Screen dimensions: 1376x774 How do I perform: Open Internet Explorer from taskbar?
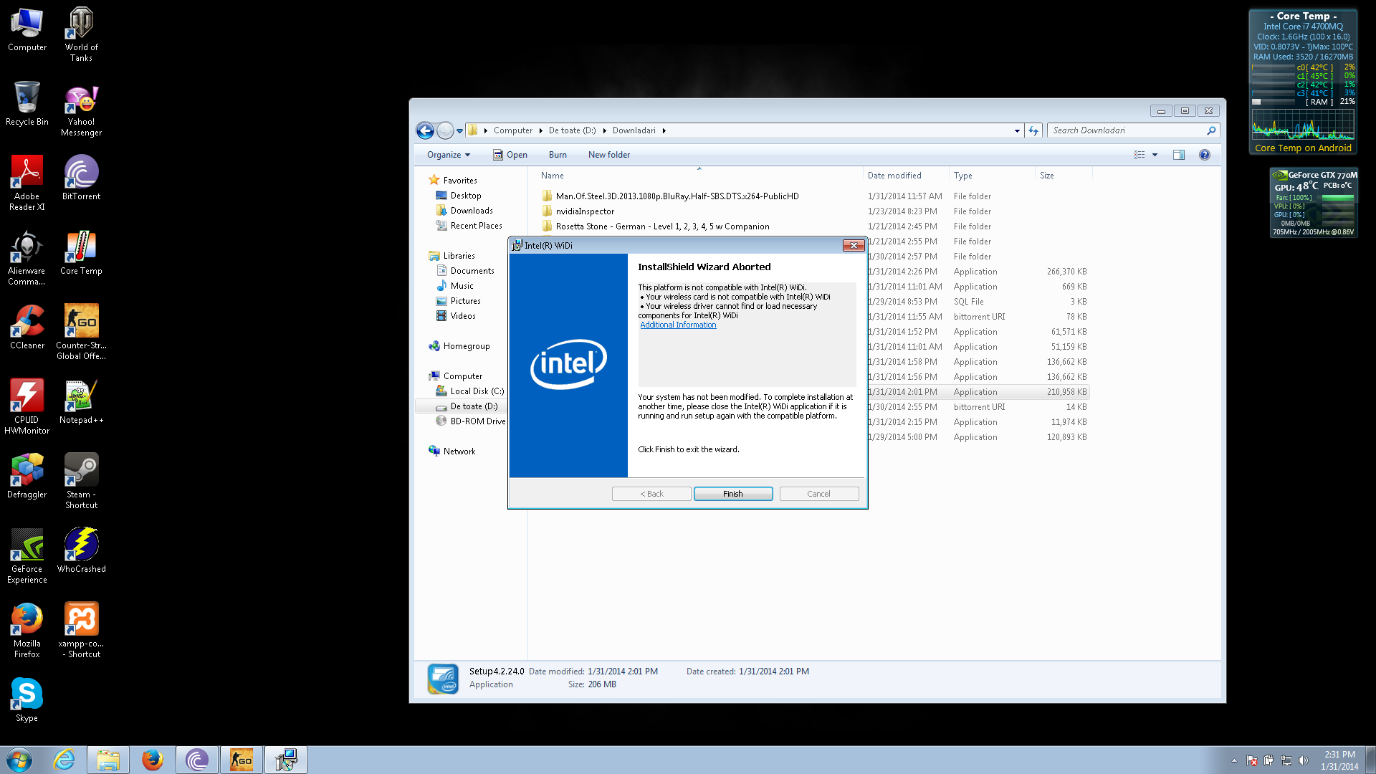pos(64,760)
